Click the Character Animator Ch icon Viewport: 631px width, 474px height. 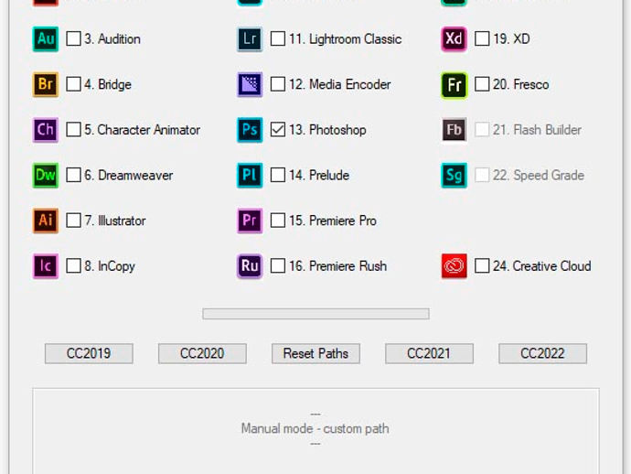click(46, 130)
